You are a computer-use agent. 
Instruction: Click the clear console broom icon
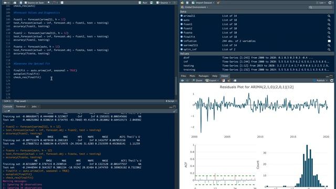(175, 111)
